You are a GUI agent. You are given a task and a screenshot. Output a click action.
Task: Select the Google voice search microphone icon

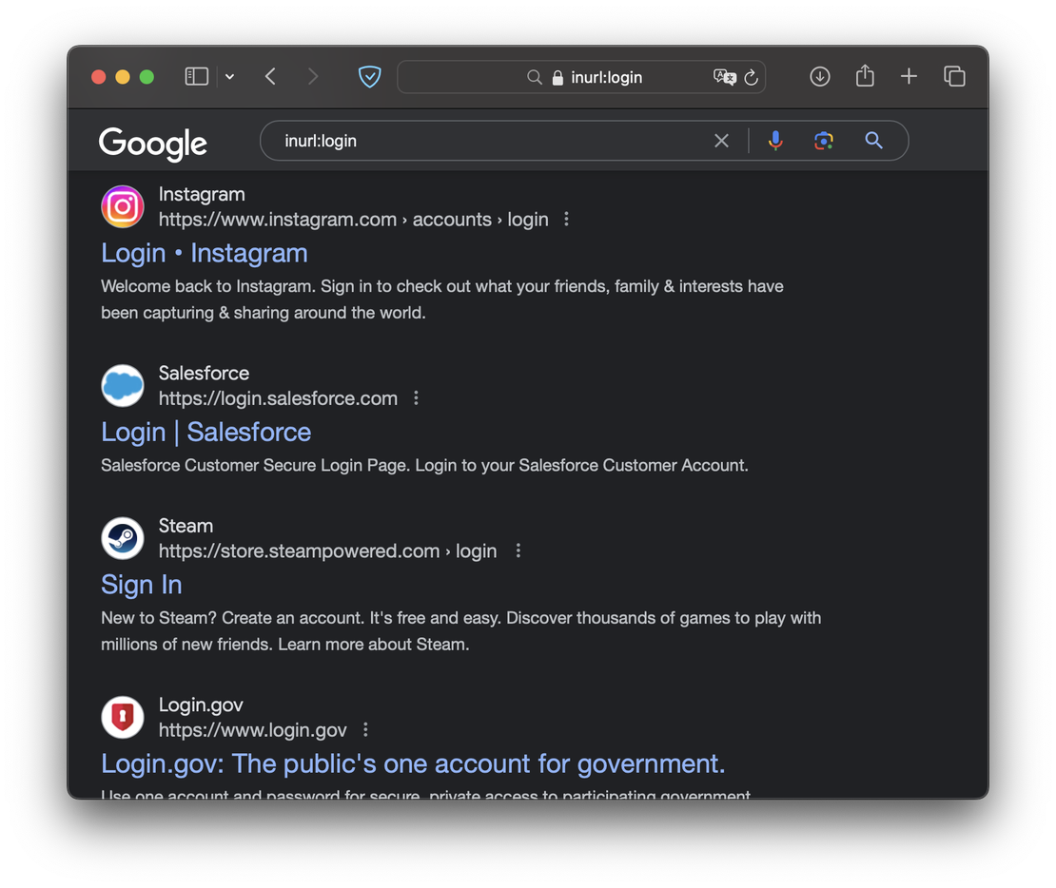point(775,140)
